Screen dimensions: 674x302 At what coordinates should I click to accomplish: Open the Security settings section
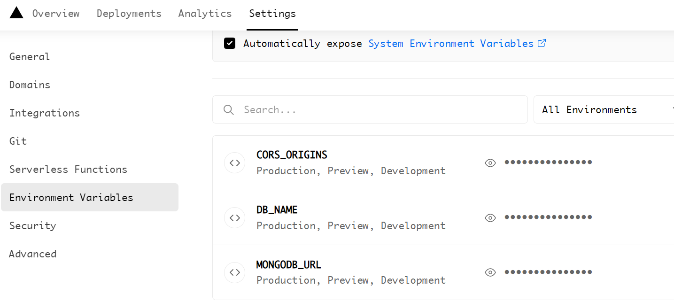[x=32, y=225]
